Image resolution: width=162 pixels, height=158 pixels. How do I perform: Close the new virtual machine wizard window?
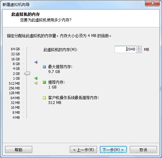(152, 3)
